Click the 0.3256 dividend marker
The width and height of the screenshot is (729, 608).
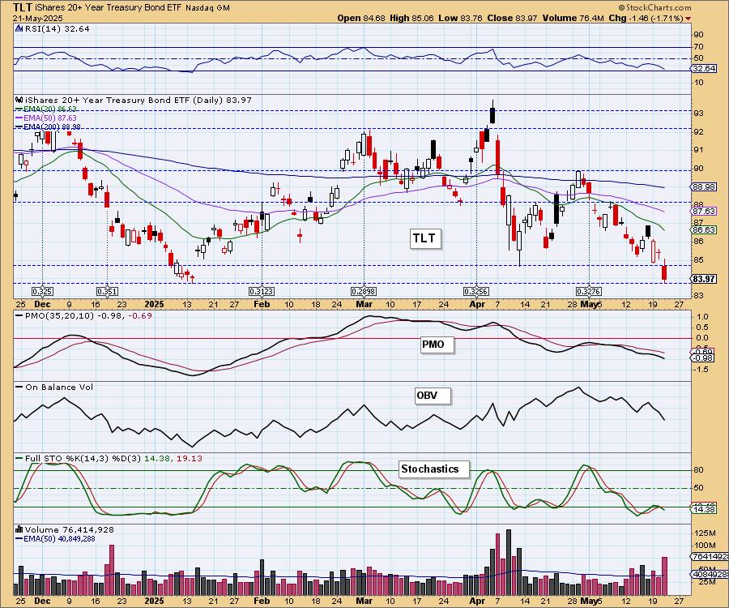476,292
